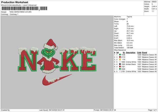The height and width of the screenshot is (112, 158).
Task: Click 'Madeira Classic 40' in the 1438 row
Action: [x=149, y=55]
